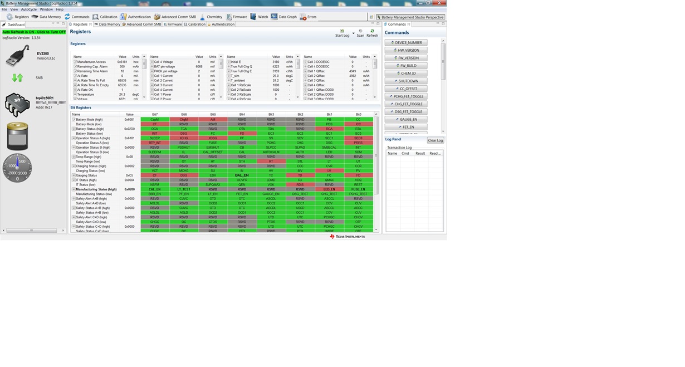Expand the Battery Status (high) row
685x367 pixels.
(74, 129)
